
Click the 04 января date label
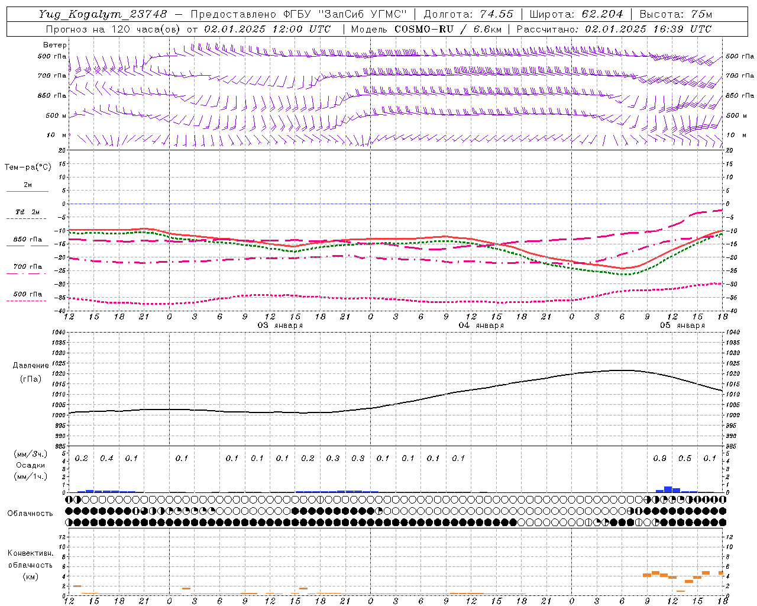pyautogui.click(x=481, y=325)
